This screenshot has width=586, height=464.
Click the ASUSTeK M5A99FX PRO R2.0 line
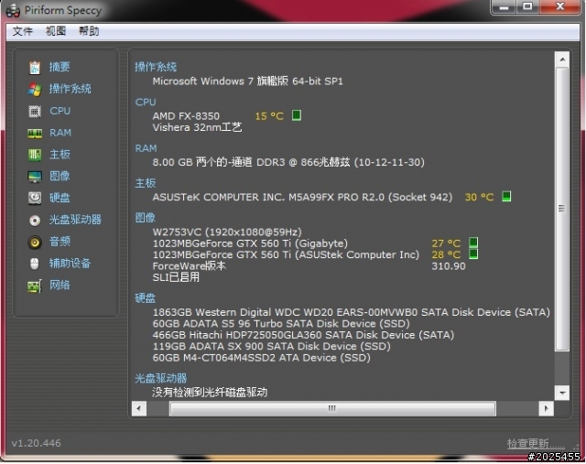[x=302, y=197]
